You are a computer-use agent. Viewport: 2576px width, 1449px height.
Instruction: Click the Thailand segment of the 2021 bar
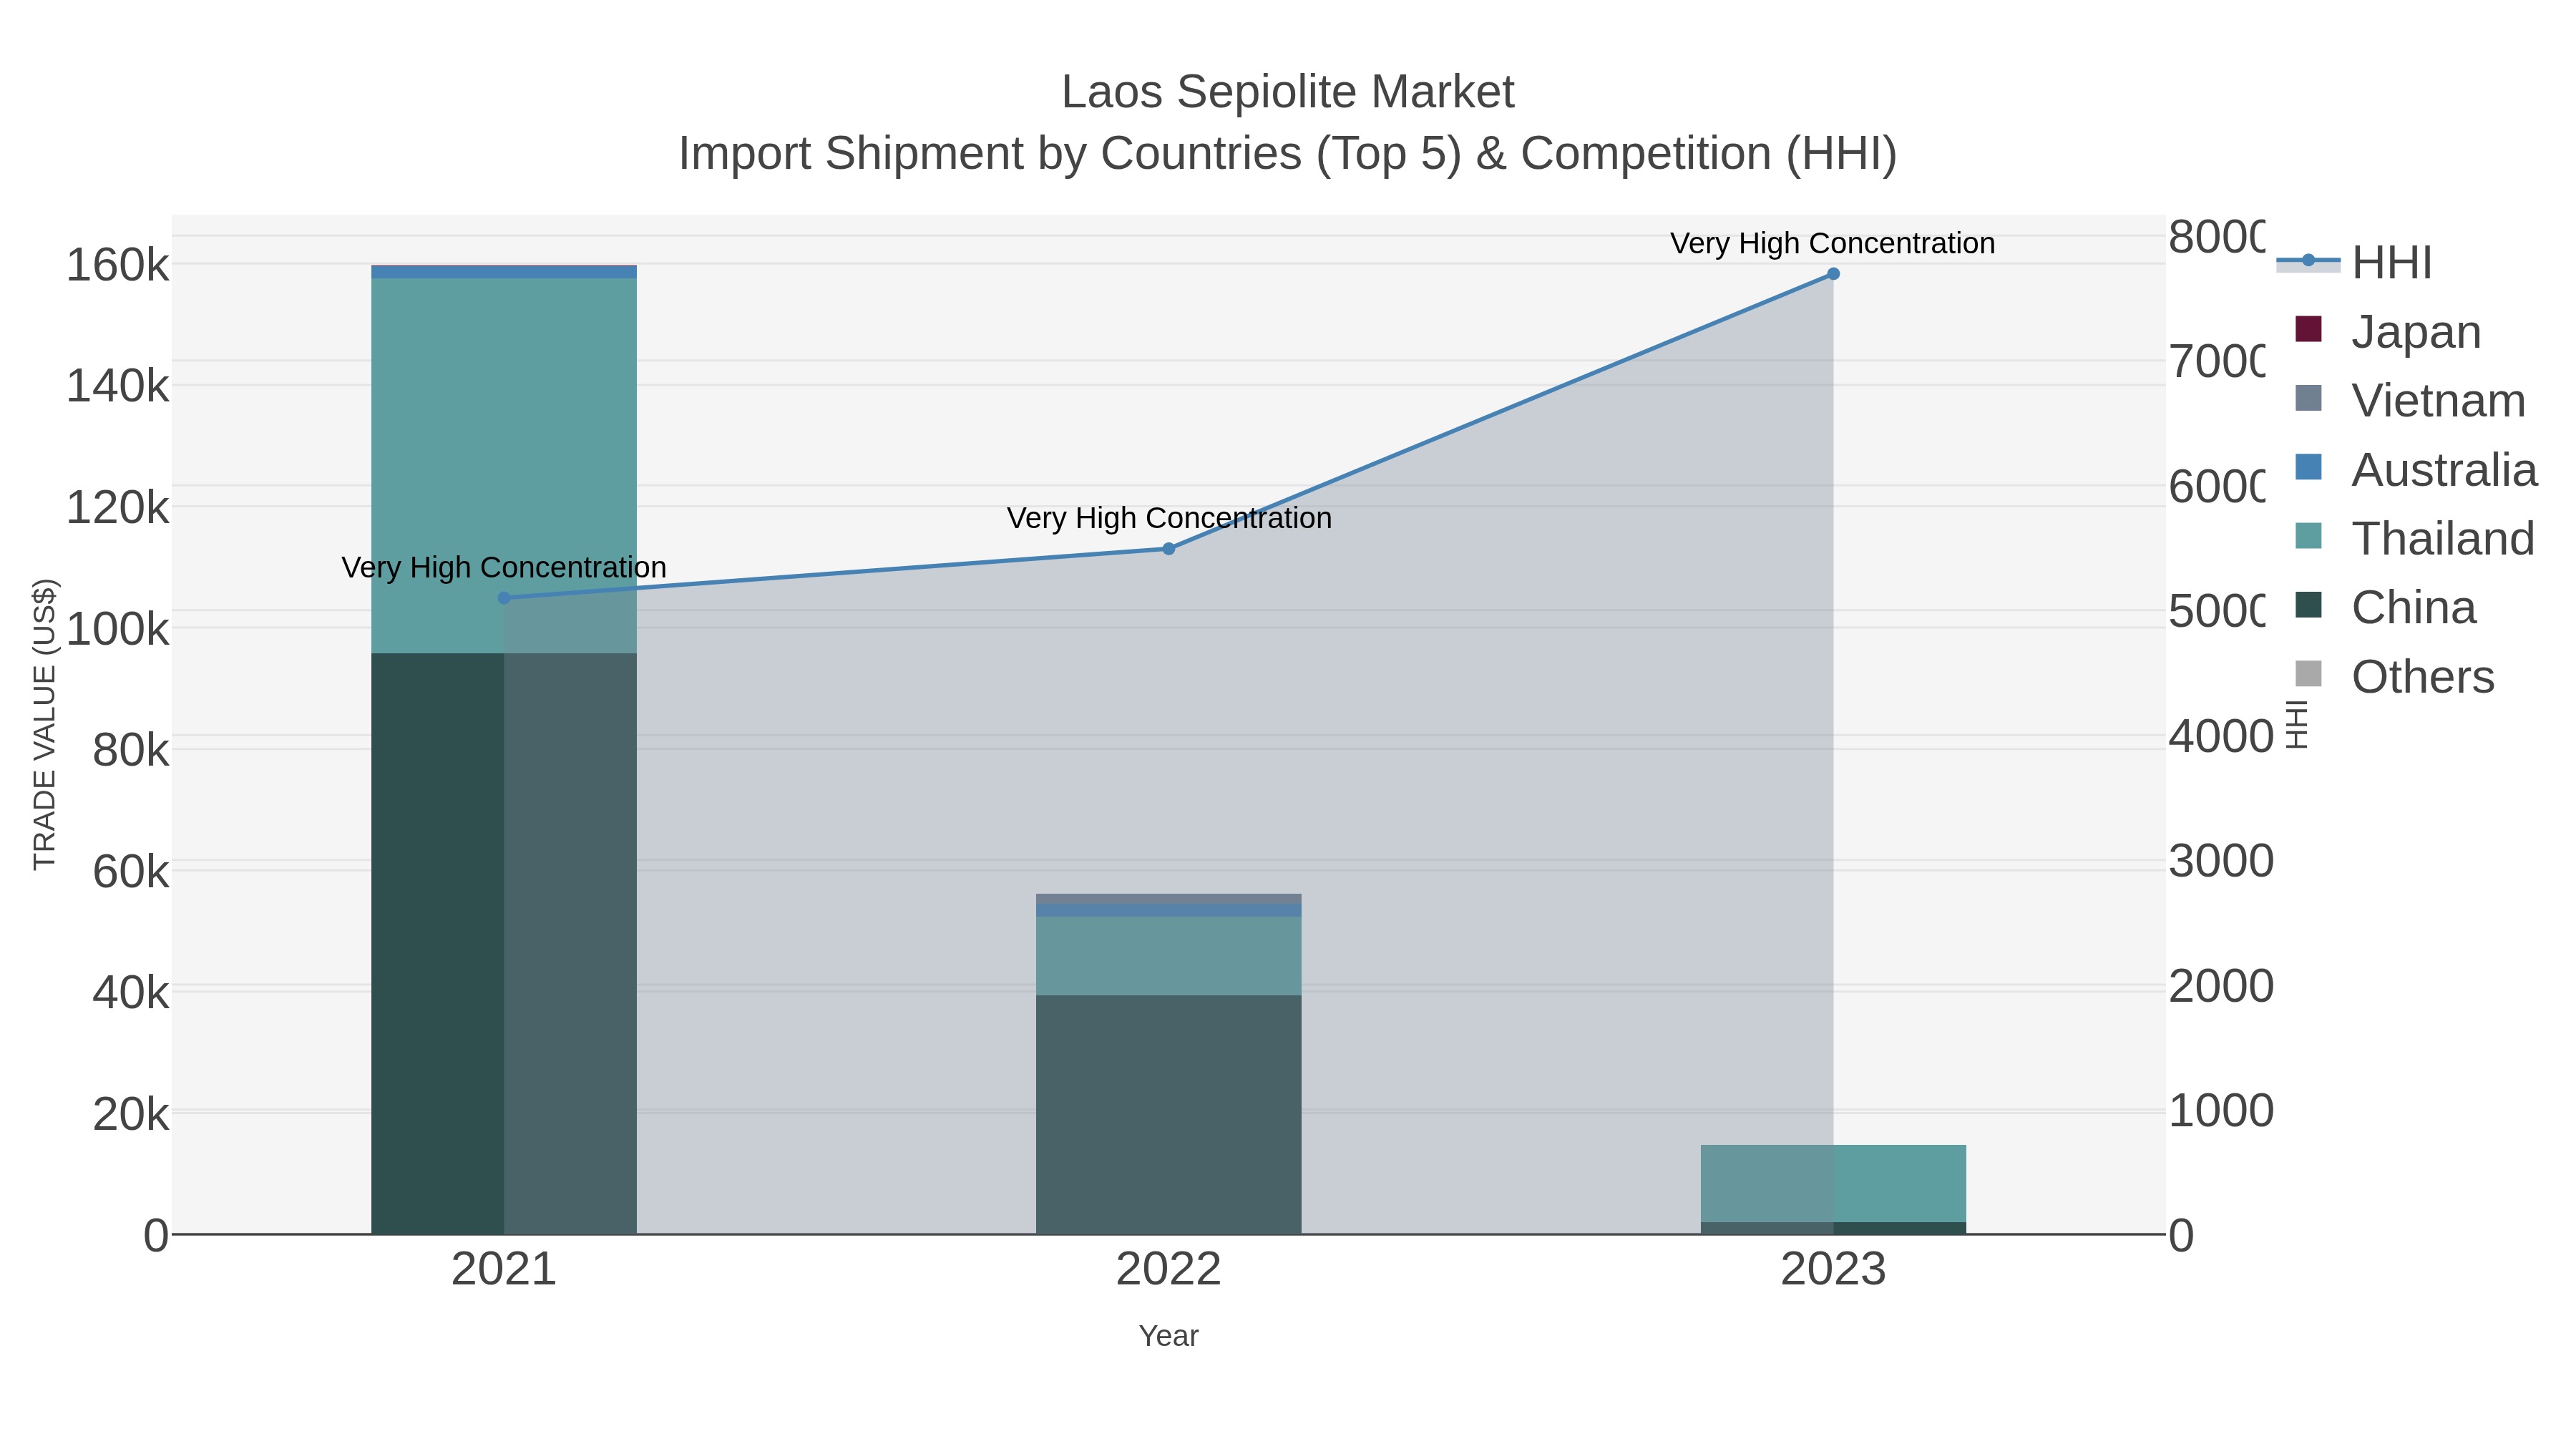(x=504, y=466)
